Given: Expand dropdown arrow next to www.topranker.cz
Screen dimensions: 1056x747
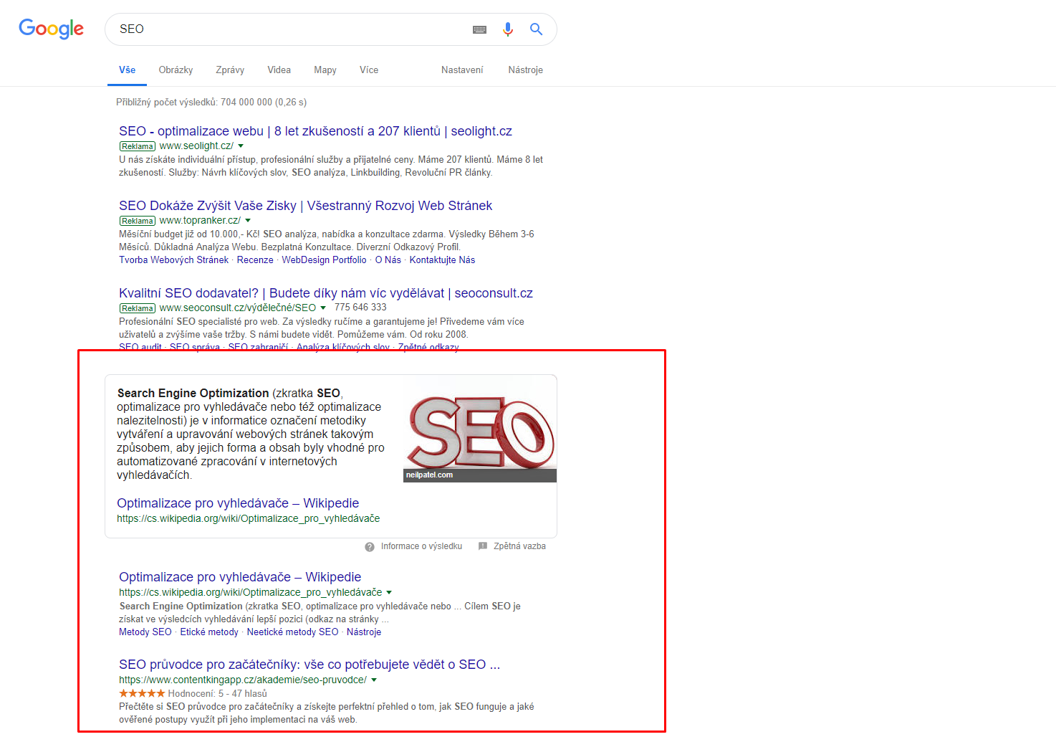Looking at the screenshot, I should (x=248, y=221).
